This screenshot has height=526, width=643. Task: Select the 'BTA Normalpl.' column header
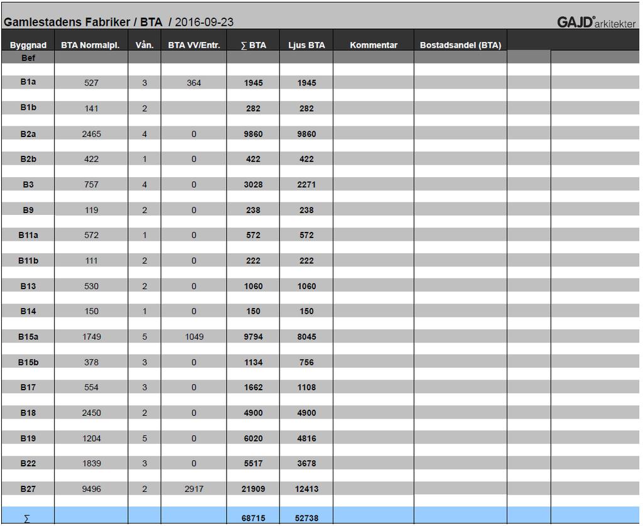90,45
